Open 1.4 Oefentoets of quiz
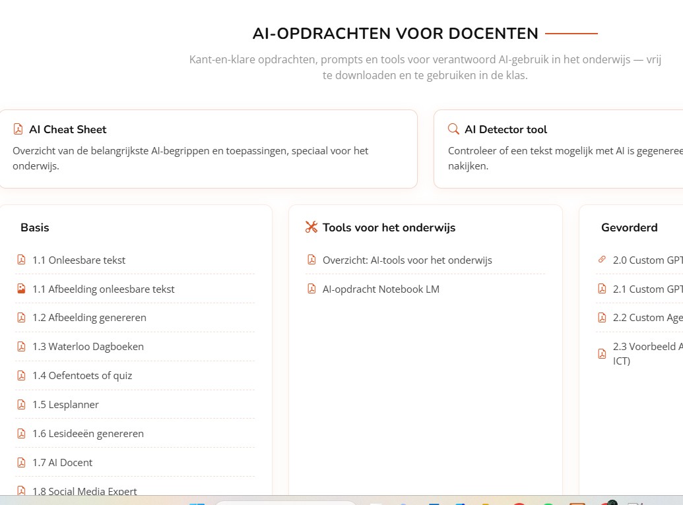 pyautogui.click(x=82, y=376)
